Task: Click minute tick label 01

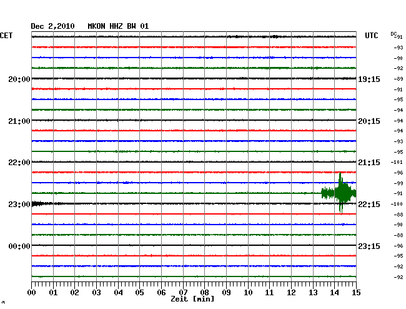Action: click(x=53, y=293)
